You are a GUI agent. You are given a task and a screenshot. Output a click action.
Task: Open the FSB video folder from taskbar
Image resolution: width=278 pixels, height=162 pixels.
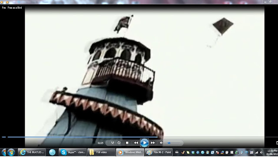point(101,152)
